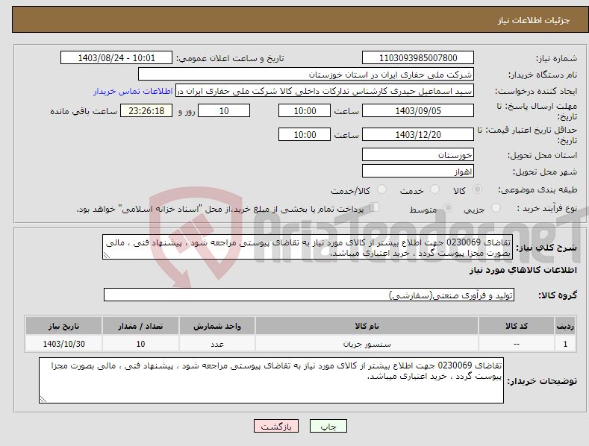Image resolution: width=589 pixels, height=446 pixels.
Task: Click the response deadline time 10:00 field
Action: tap(305, 110)
